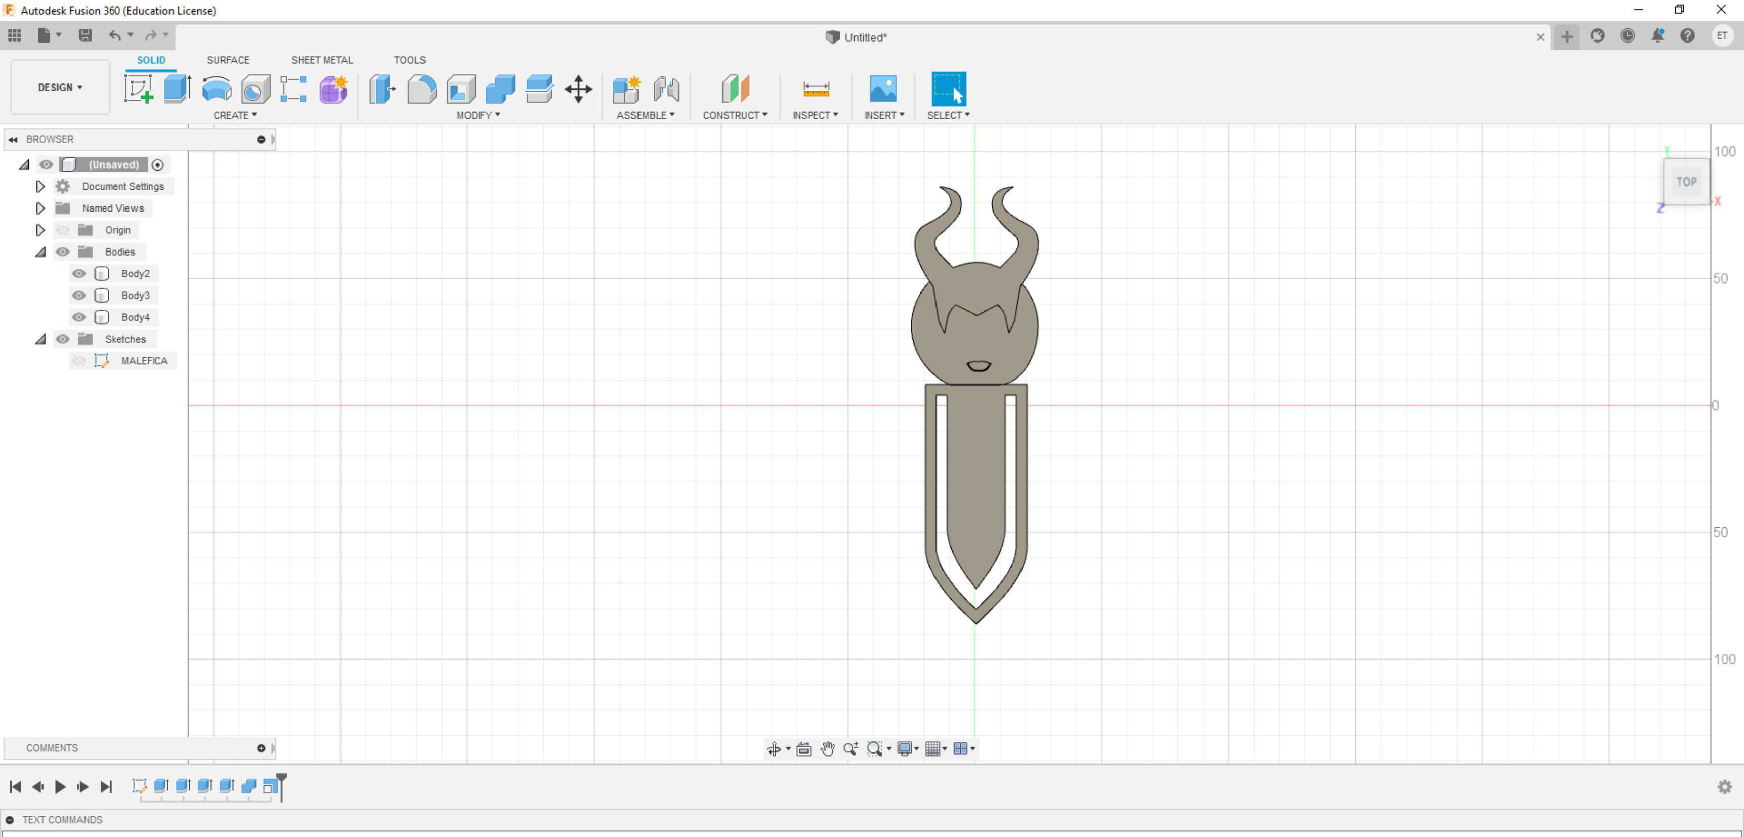Open the Press Pull tool
The width and height of the screenshot is (1744, 837).
382,89
